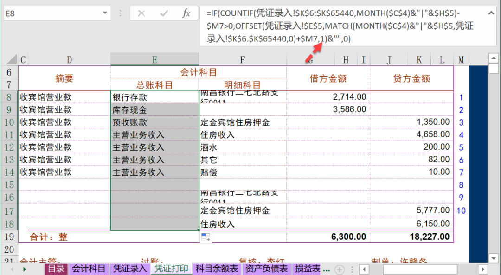Select credit amount 5,777.00
Screen dimensions: 501x275
click(411, 210)
